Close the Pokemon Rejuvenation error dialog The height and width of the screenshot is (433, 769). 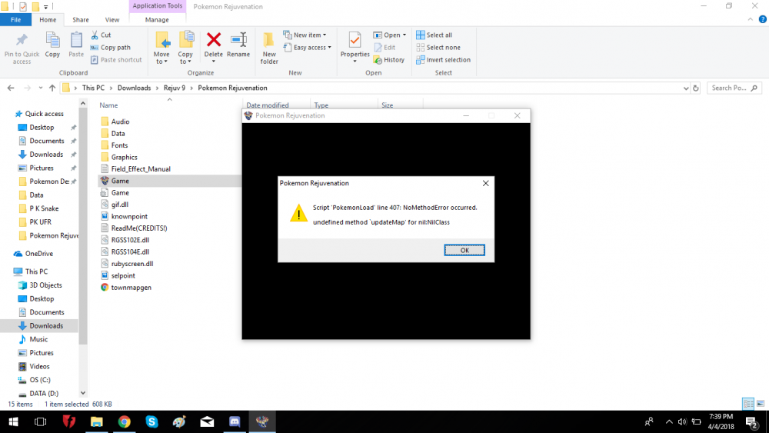tap(485, 183)
